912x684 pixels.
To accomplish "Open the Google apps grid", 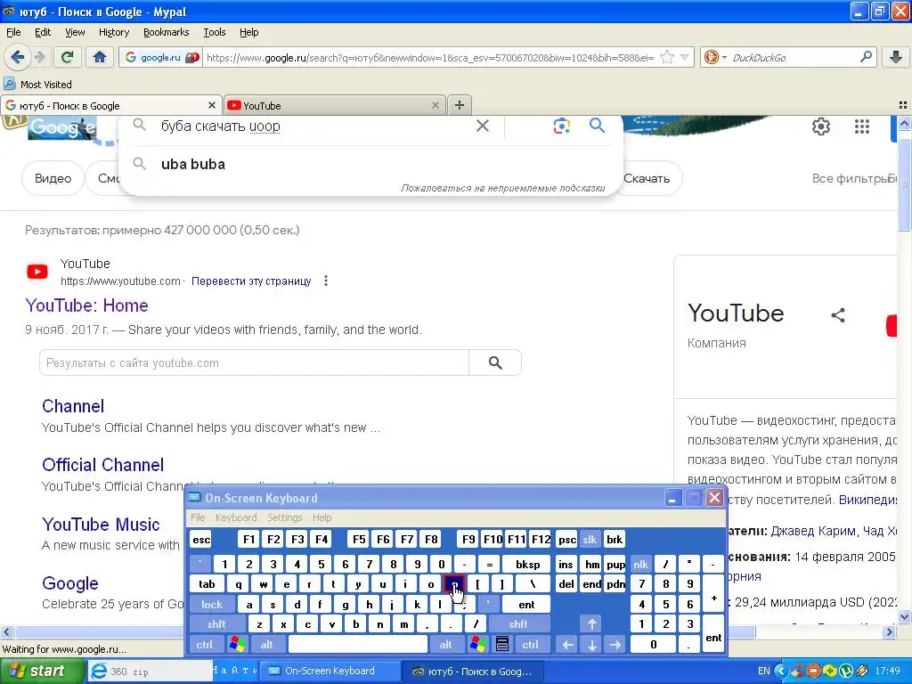I will [x=862, y=126].
